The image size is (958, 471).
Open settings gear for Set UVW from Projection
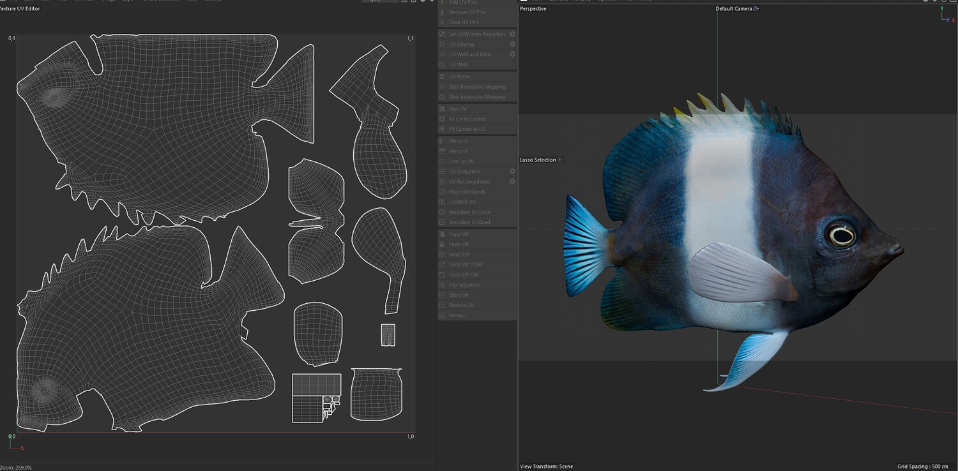[512, 34]
